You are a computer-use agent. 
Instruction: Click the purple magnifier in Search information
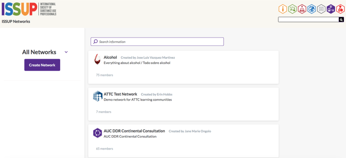pyautogui.click(x=95, y=41)
